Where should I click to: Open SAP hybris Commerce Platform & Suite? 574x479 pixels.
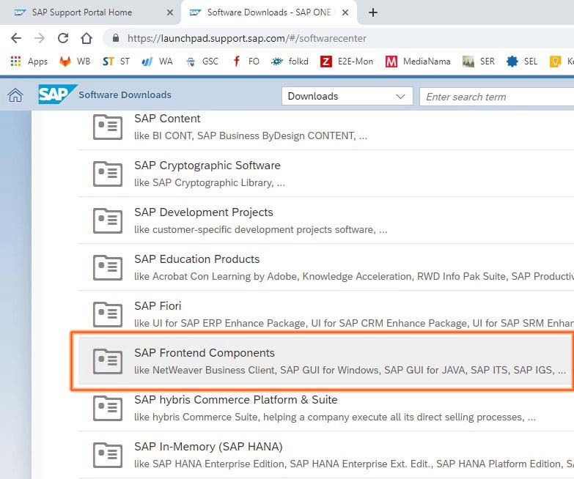pos(236,400)
